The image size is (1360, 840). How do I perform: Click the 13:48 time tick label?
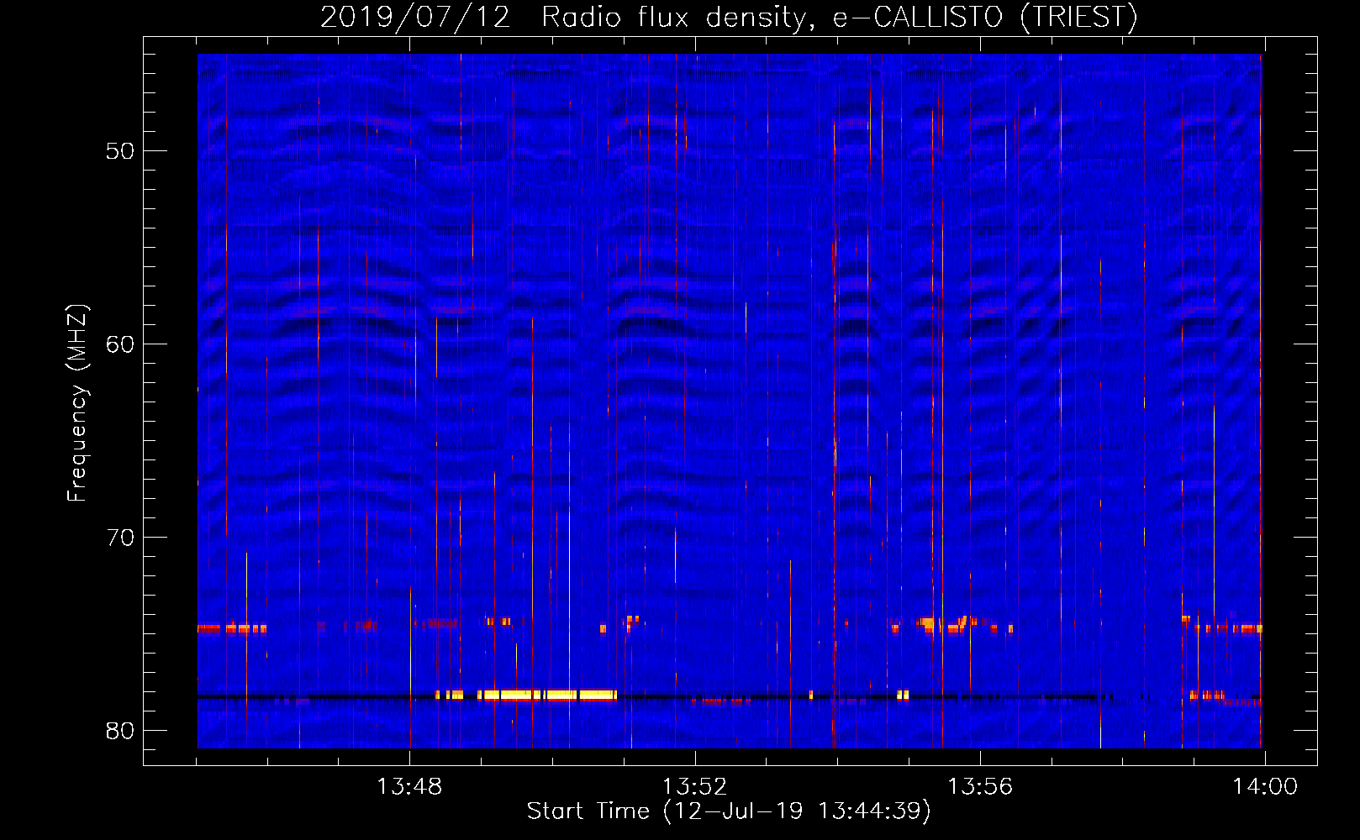click(409, 787)
